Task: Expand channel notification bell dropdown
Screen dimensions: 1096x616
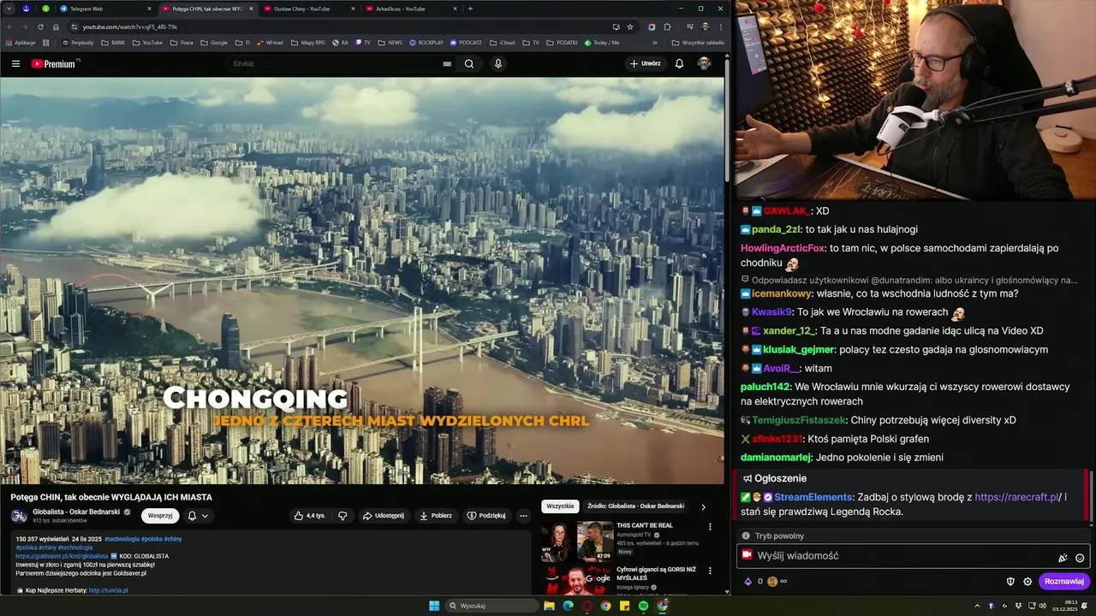Action: point(198,516)
